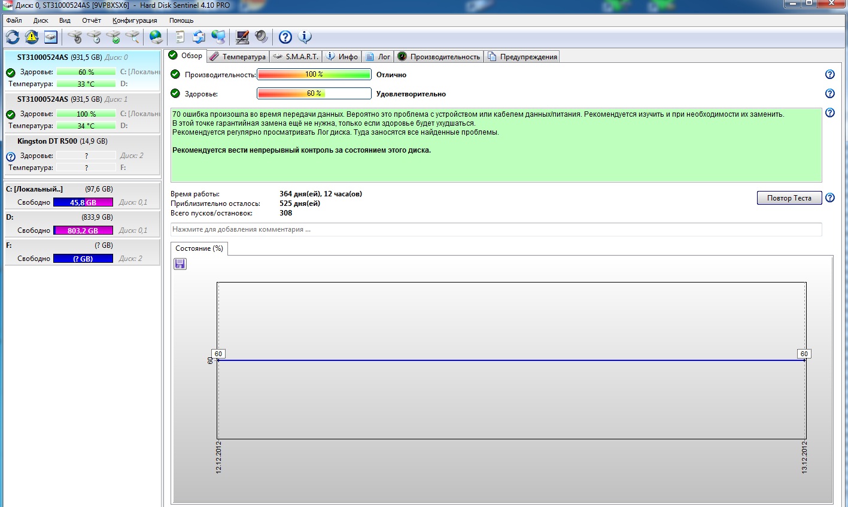Click the 803,2 GB free space bar for D:
Screen dimensions: 848x507
click(x=83, y=230)
